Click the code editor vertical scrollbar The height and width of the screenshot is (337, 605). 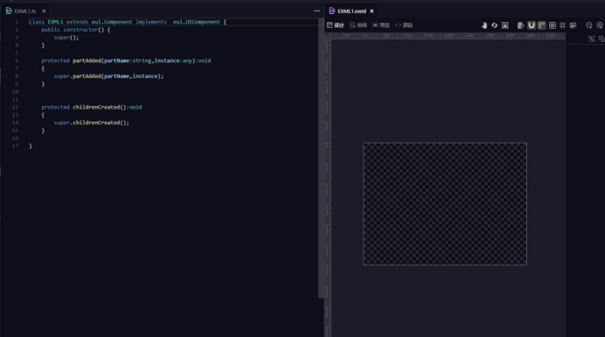coord(321,158)
